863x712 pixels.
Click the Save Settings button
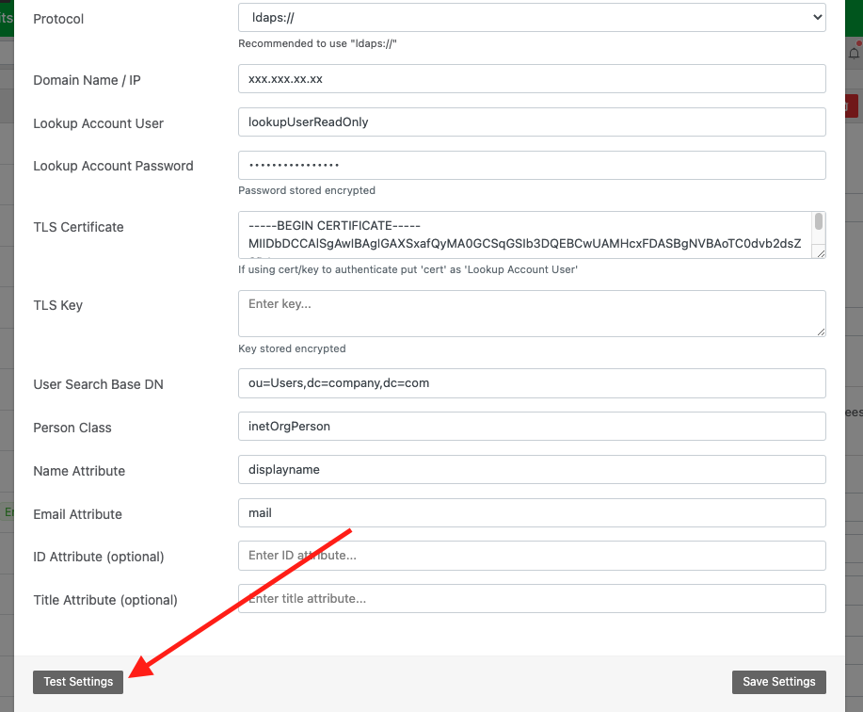click(x=778, y=681)
